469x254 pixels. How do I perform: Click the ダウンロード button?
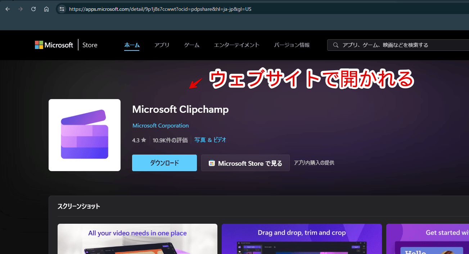coord(164,163)
